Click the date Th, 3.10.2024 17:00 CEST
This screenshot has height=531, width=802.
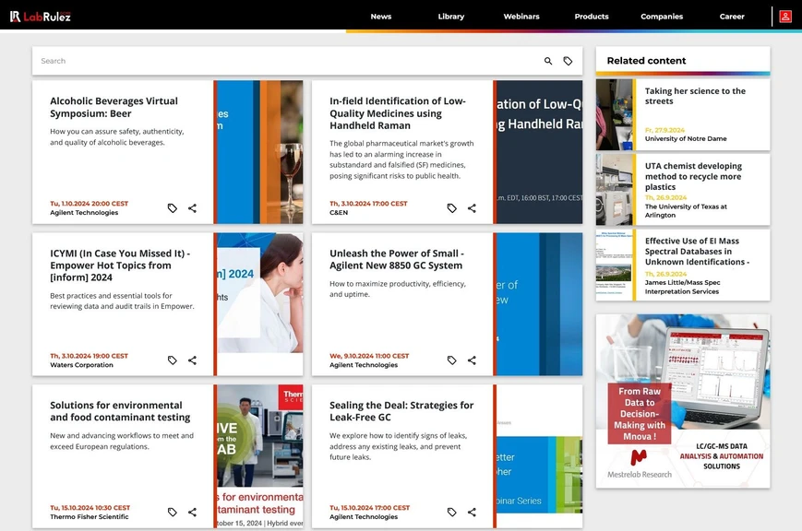point(368,204)
